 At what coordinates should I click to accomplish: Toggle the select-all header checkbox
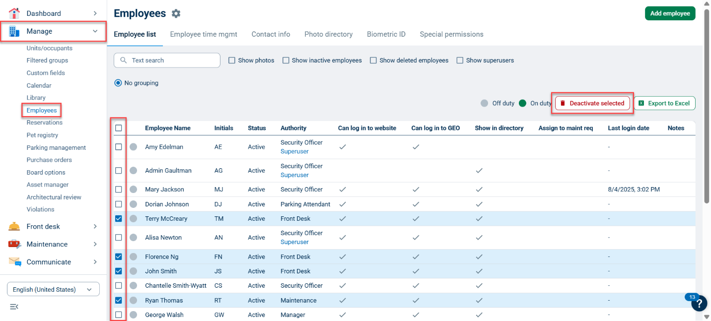point(118,128)
